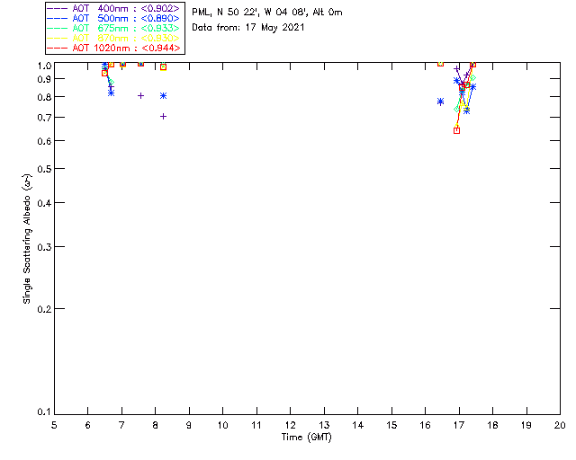Click the 'Single Scattering Albedo' y-axis label
576x460 pixels.
28,239
